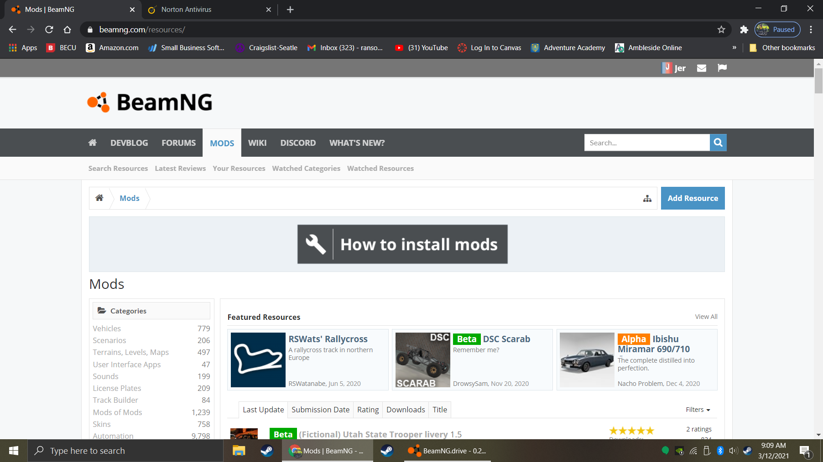This screenshot has width=823, height=462.
Task: Open the Vehicles category
Action: 107,329
